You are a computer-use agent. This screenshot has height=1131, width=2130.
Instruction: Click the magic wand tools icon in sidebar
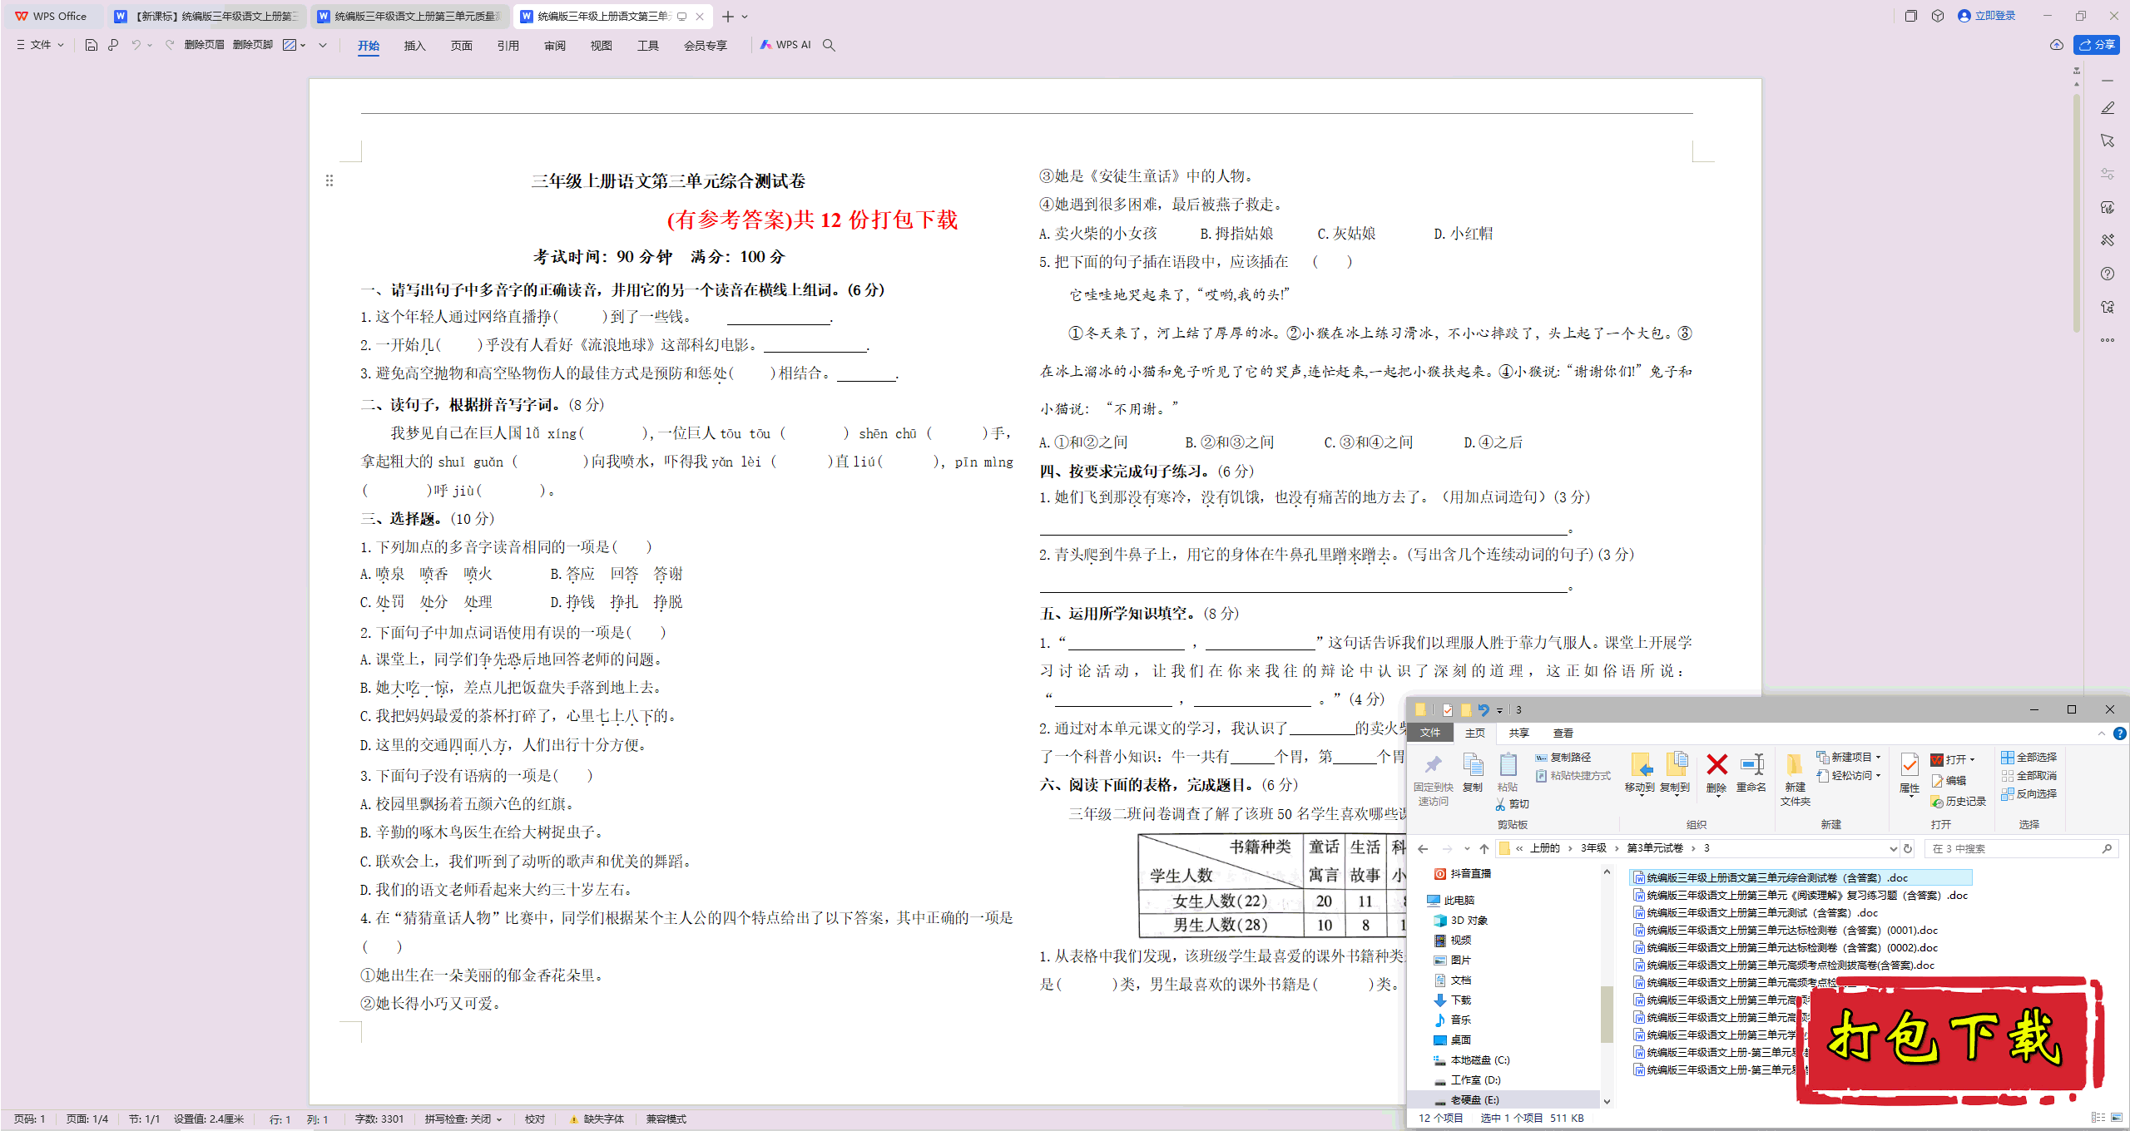tap(2108, 240)
